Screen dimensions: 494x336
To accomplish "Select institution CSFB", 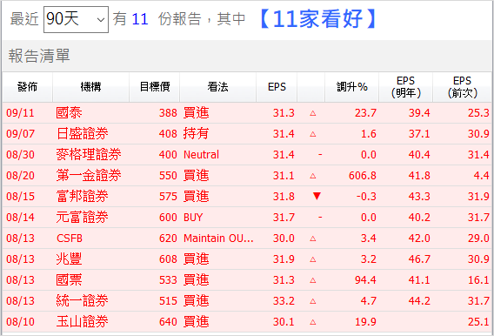I will pyautogui.click(x=70, y=238).
